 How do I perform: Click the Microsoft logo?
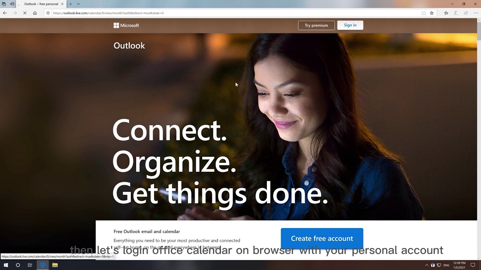coord(126,25)
